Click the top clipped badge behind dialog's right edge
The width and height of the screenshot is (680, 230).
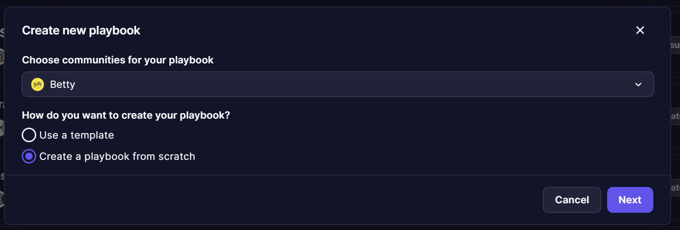tap(675, 45)
